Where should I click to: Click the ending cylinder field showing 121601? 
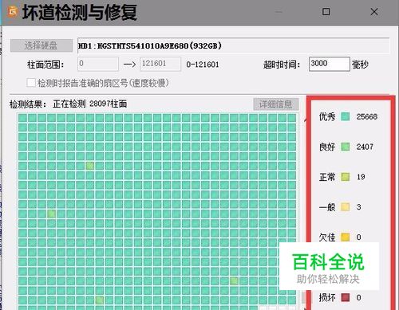click(160, 64)
